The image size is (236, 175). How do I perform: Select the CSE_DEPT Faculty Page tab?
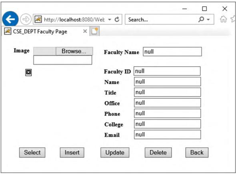pos(46,31)
